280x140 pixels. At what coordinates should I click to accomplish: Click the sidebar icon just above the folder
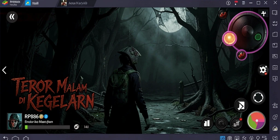tap(275, 24)
